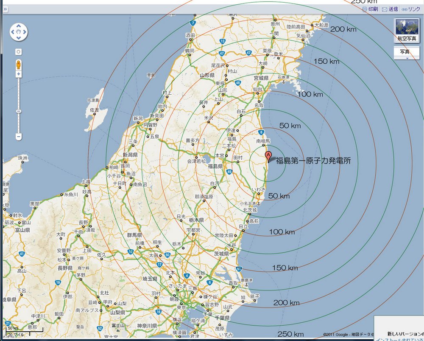This screenshot has height=341, width=424.
Task: Zoom in with the plus button
Action: [x=18, y=74]
